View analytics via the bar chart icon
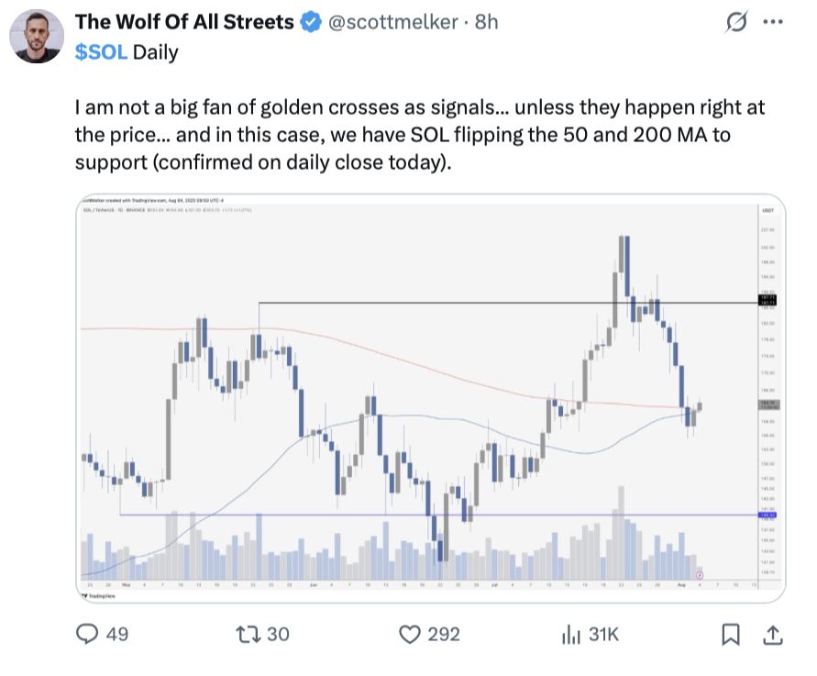This screenshot has height=676, width=817. click(x=572, y=634)
